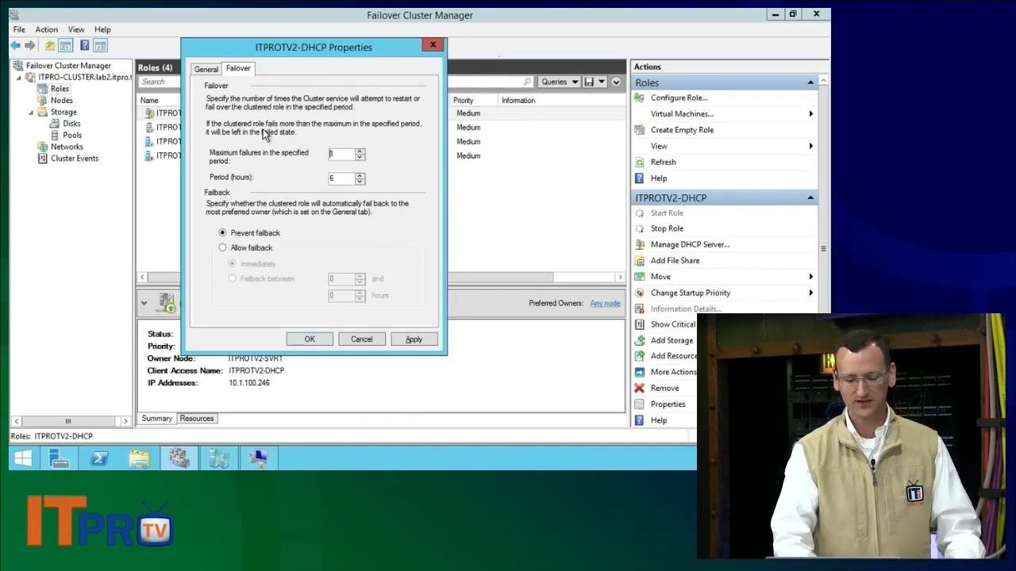Select the Failover tab in Properties
Screen dimensions: 1016x571
tap(238, 68)
